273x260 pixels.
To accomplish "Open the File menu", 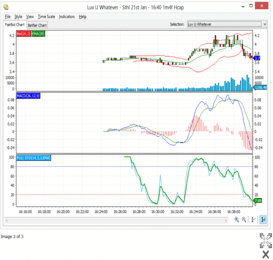I will click(x=7, y=16).
